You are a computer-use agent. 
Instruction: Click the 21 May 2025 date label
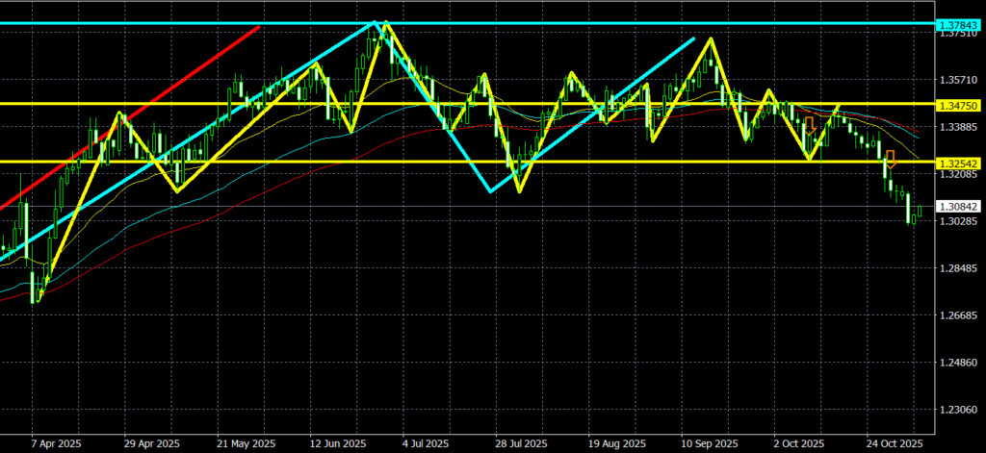pyautogui.click(x=245, y=443)
